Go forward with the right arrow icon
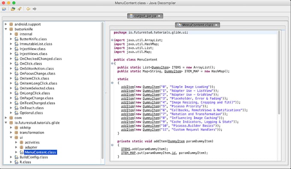 [35, 9]
